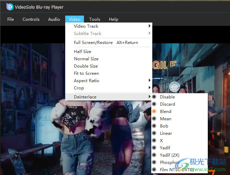Viewport: 230px width, 175px height.
Task: Close the open Video menu
Action: click(x=75, y=19)
